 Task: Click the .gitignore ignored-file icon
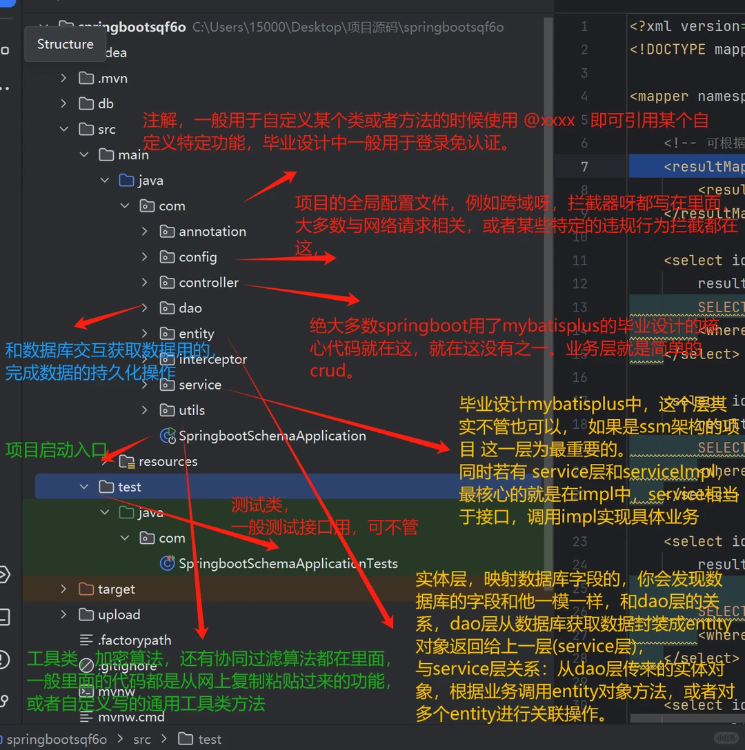[x=86, y=665]
